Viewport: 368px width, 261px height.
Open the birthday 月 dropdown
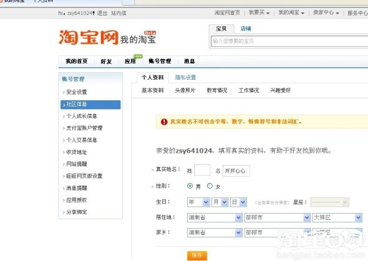pos(220,202)
